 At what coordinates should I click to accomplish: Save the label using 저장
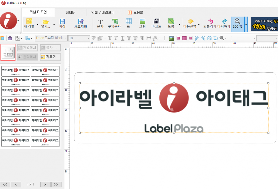62,23
